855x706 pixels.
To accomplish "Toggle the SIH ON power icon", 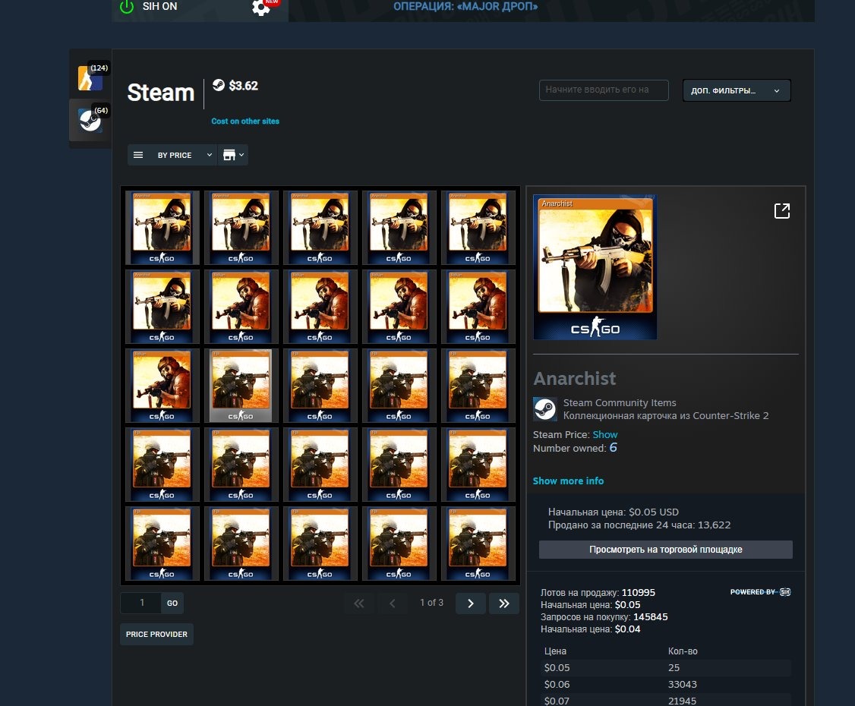I will point(127,7).
